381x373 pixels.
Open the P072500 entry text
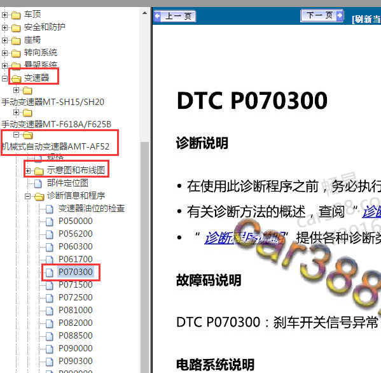click(x=76, y=297)
